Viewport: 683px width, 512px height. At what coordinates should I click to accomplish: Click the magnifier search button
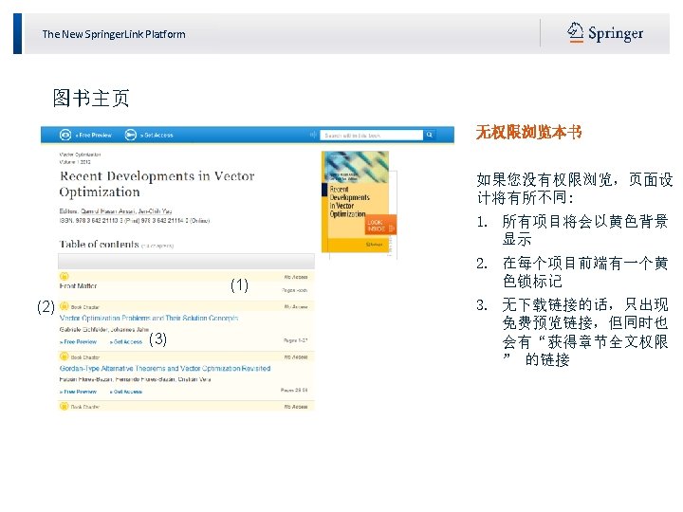pos(430,135)
